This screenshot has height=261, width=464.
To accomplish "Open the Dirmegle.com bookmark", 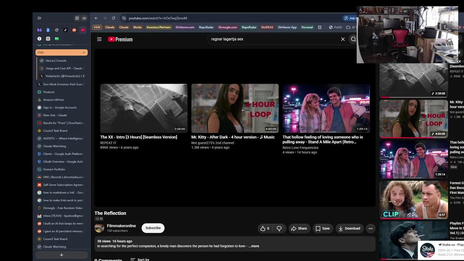I will 228,27.
